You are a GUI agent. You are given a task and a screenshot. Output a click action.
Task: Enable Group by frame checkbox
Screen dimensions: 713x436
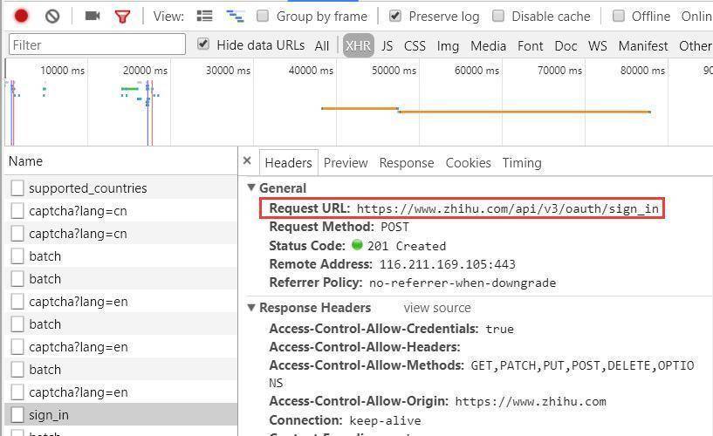point(263,17)
